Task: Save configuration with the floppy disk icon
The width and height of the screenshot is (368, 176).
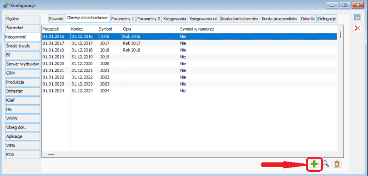Action: click(357, 17)
